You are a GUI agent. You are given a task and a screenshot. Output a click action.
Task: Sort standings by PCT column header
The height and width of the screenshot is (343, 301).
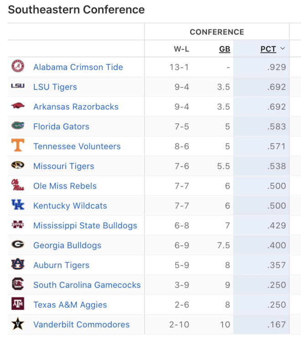click(x=268, y=49)
